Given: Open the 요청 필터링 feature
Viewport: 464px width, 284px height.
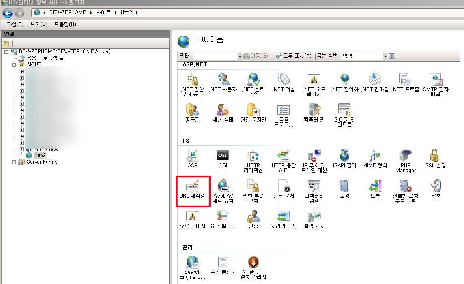Looking at the screenshot, I should (x=223, y=220).
